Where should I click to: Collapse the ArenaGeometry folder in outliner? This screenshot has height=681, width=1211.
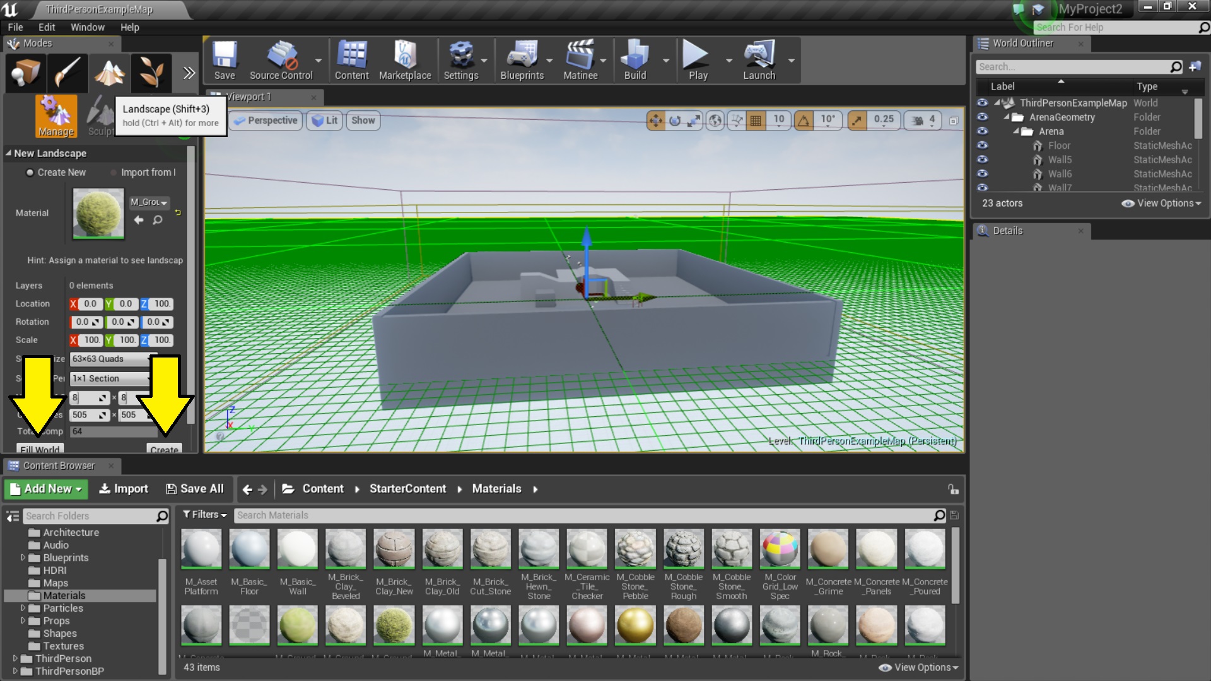[1007, 117]
